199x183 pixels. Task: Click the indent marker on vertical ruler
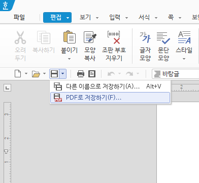6,152
